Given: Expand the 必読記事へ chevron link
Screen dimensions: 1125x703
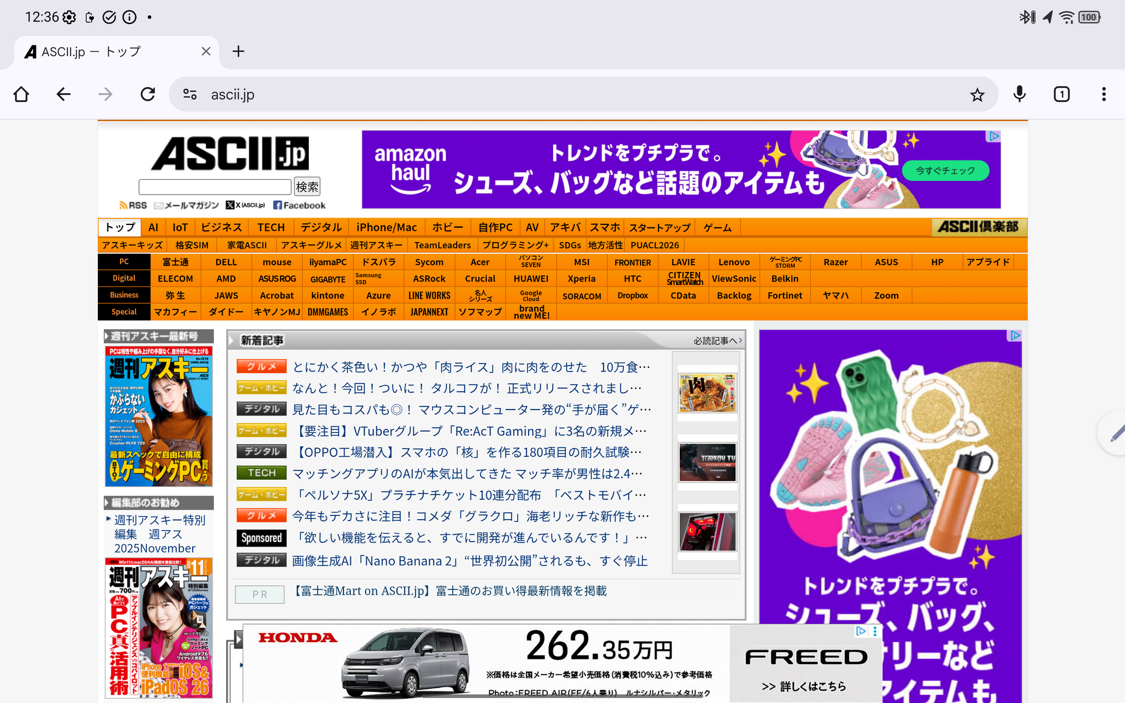Looking at the screenshot, I should click(x=717, y=340).
